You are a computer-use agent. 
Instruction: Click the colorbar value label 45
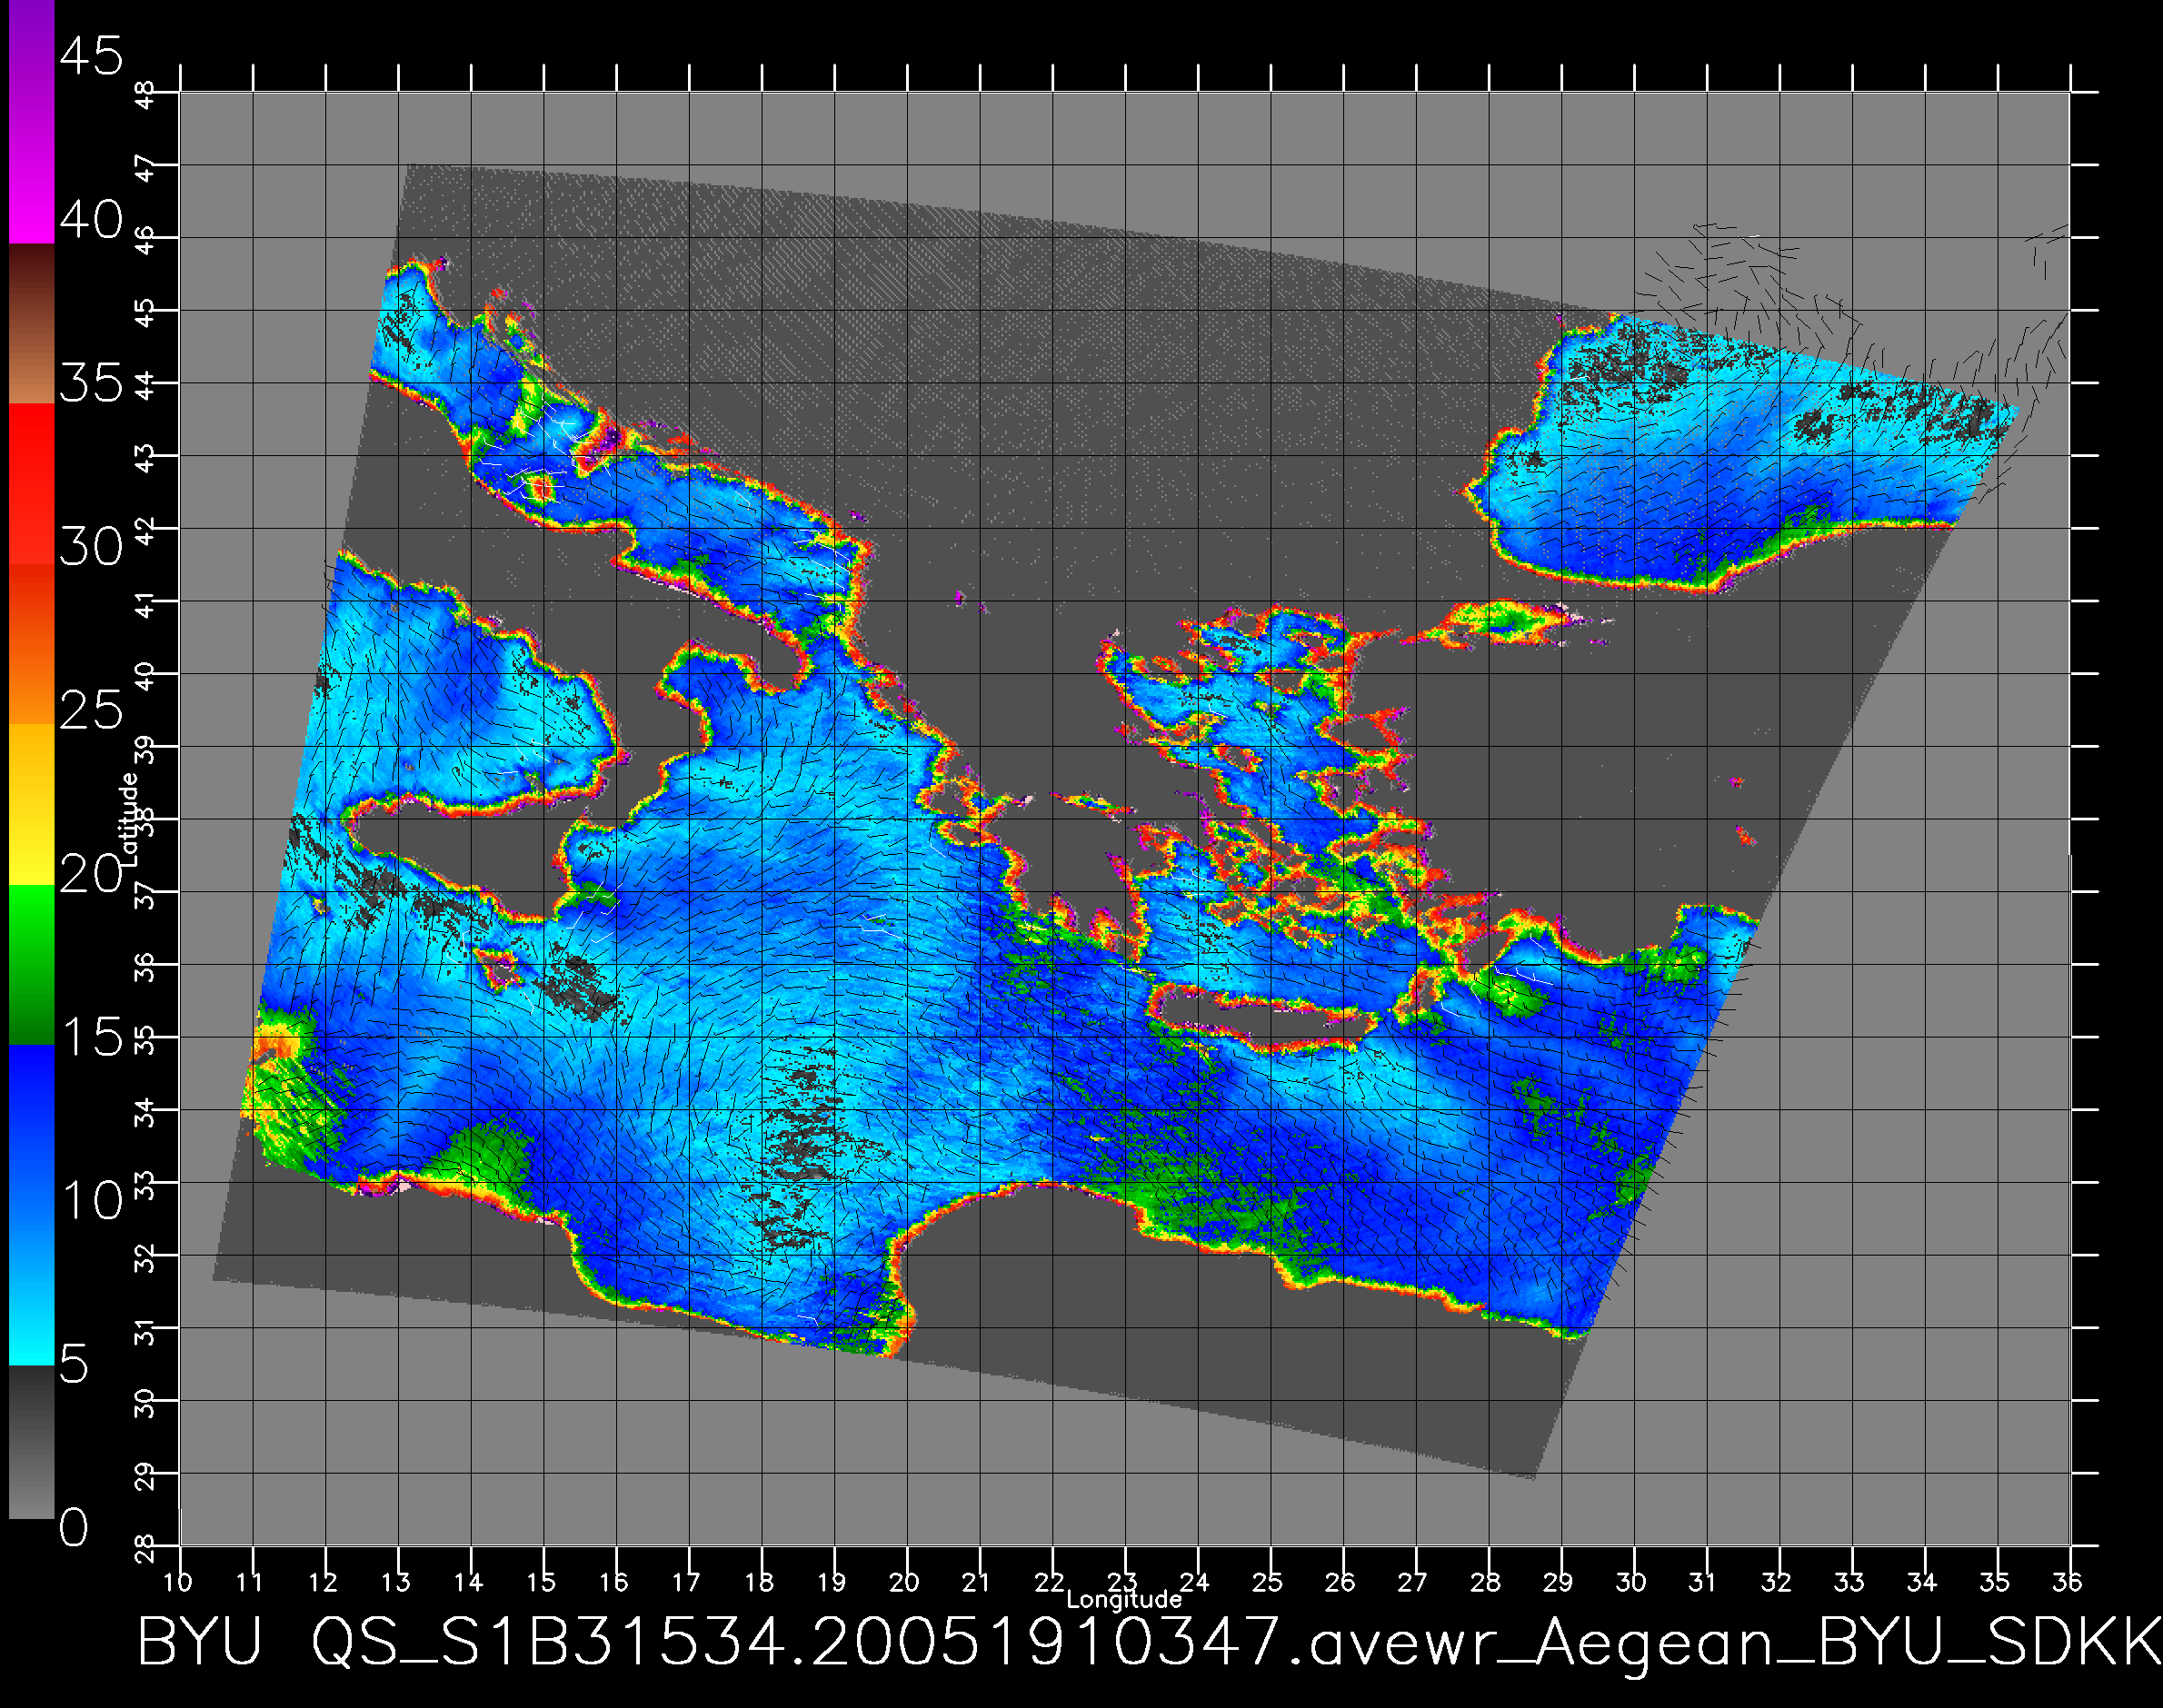(91, 55)
